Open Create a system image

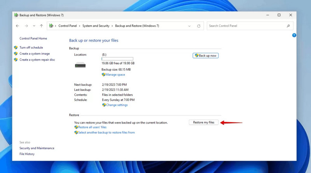click(x=35, y=54)
